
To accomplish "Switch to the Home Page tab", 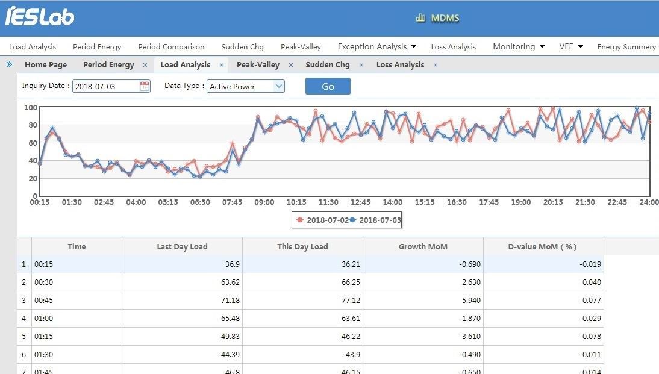I will tap(46, 64).
